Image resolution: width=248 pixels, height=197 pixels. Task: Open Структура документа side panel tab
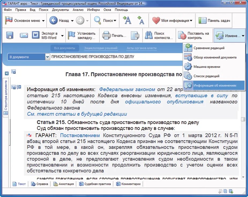[x=6, y=97]
